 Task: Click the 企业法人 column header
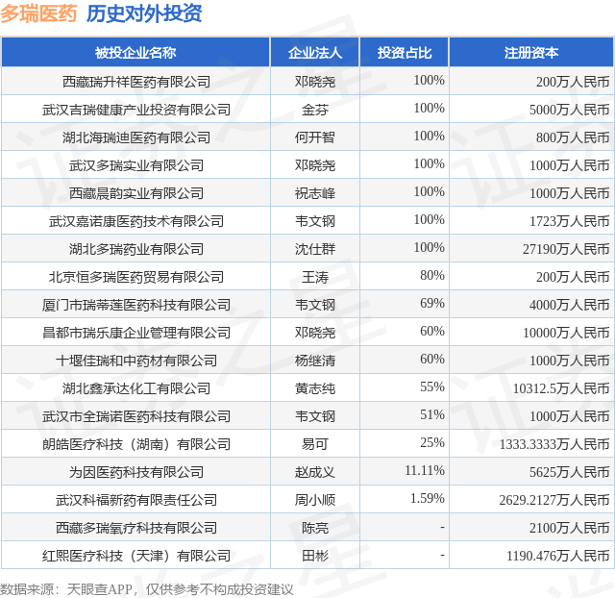tap(315, 53)
